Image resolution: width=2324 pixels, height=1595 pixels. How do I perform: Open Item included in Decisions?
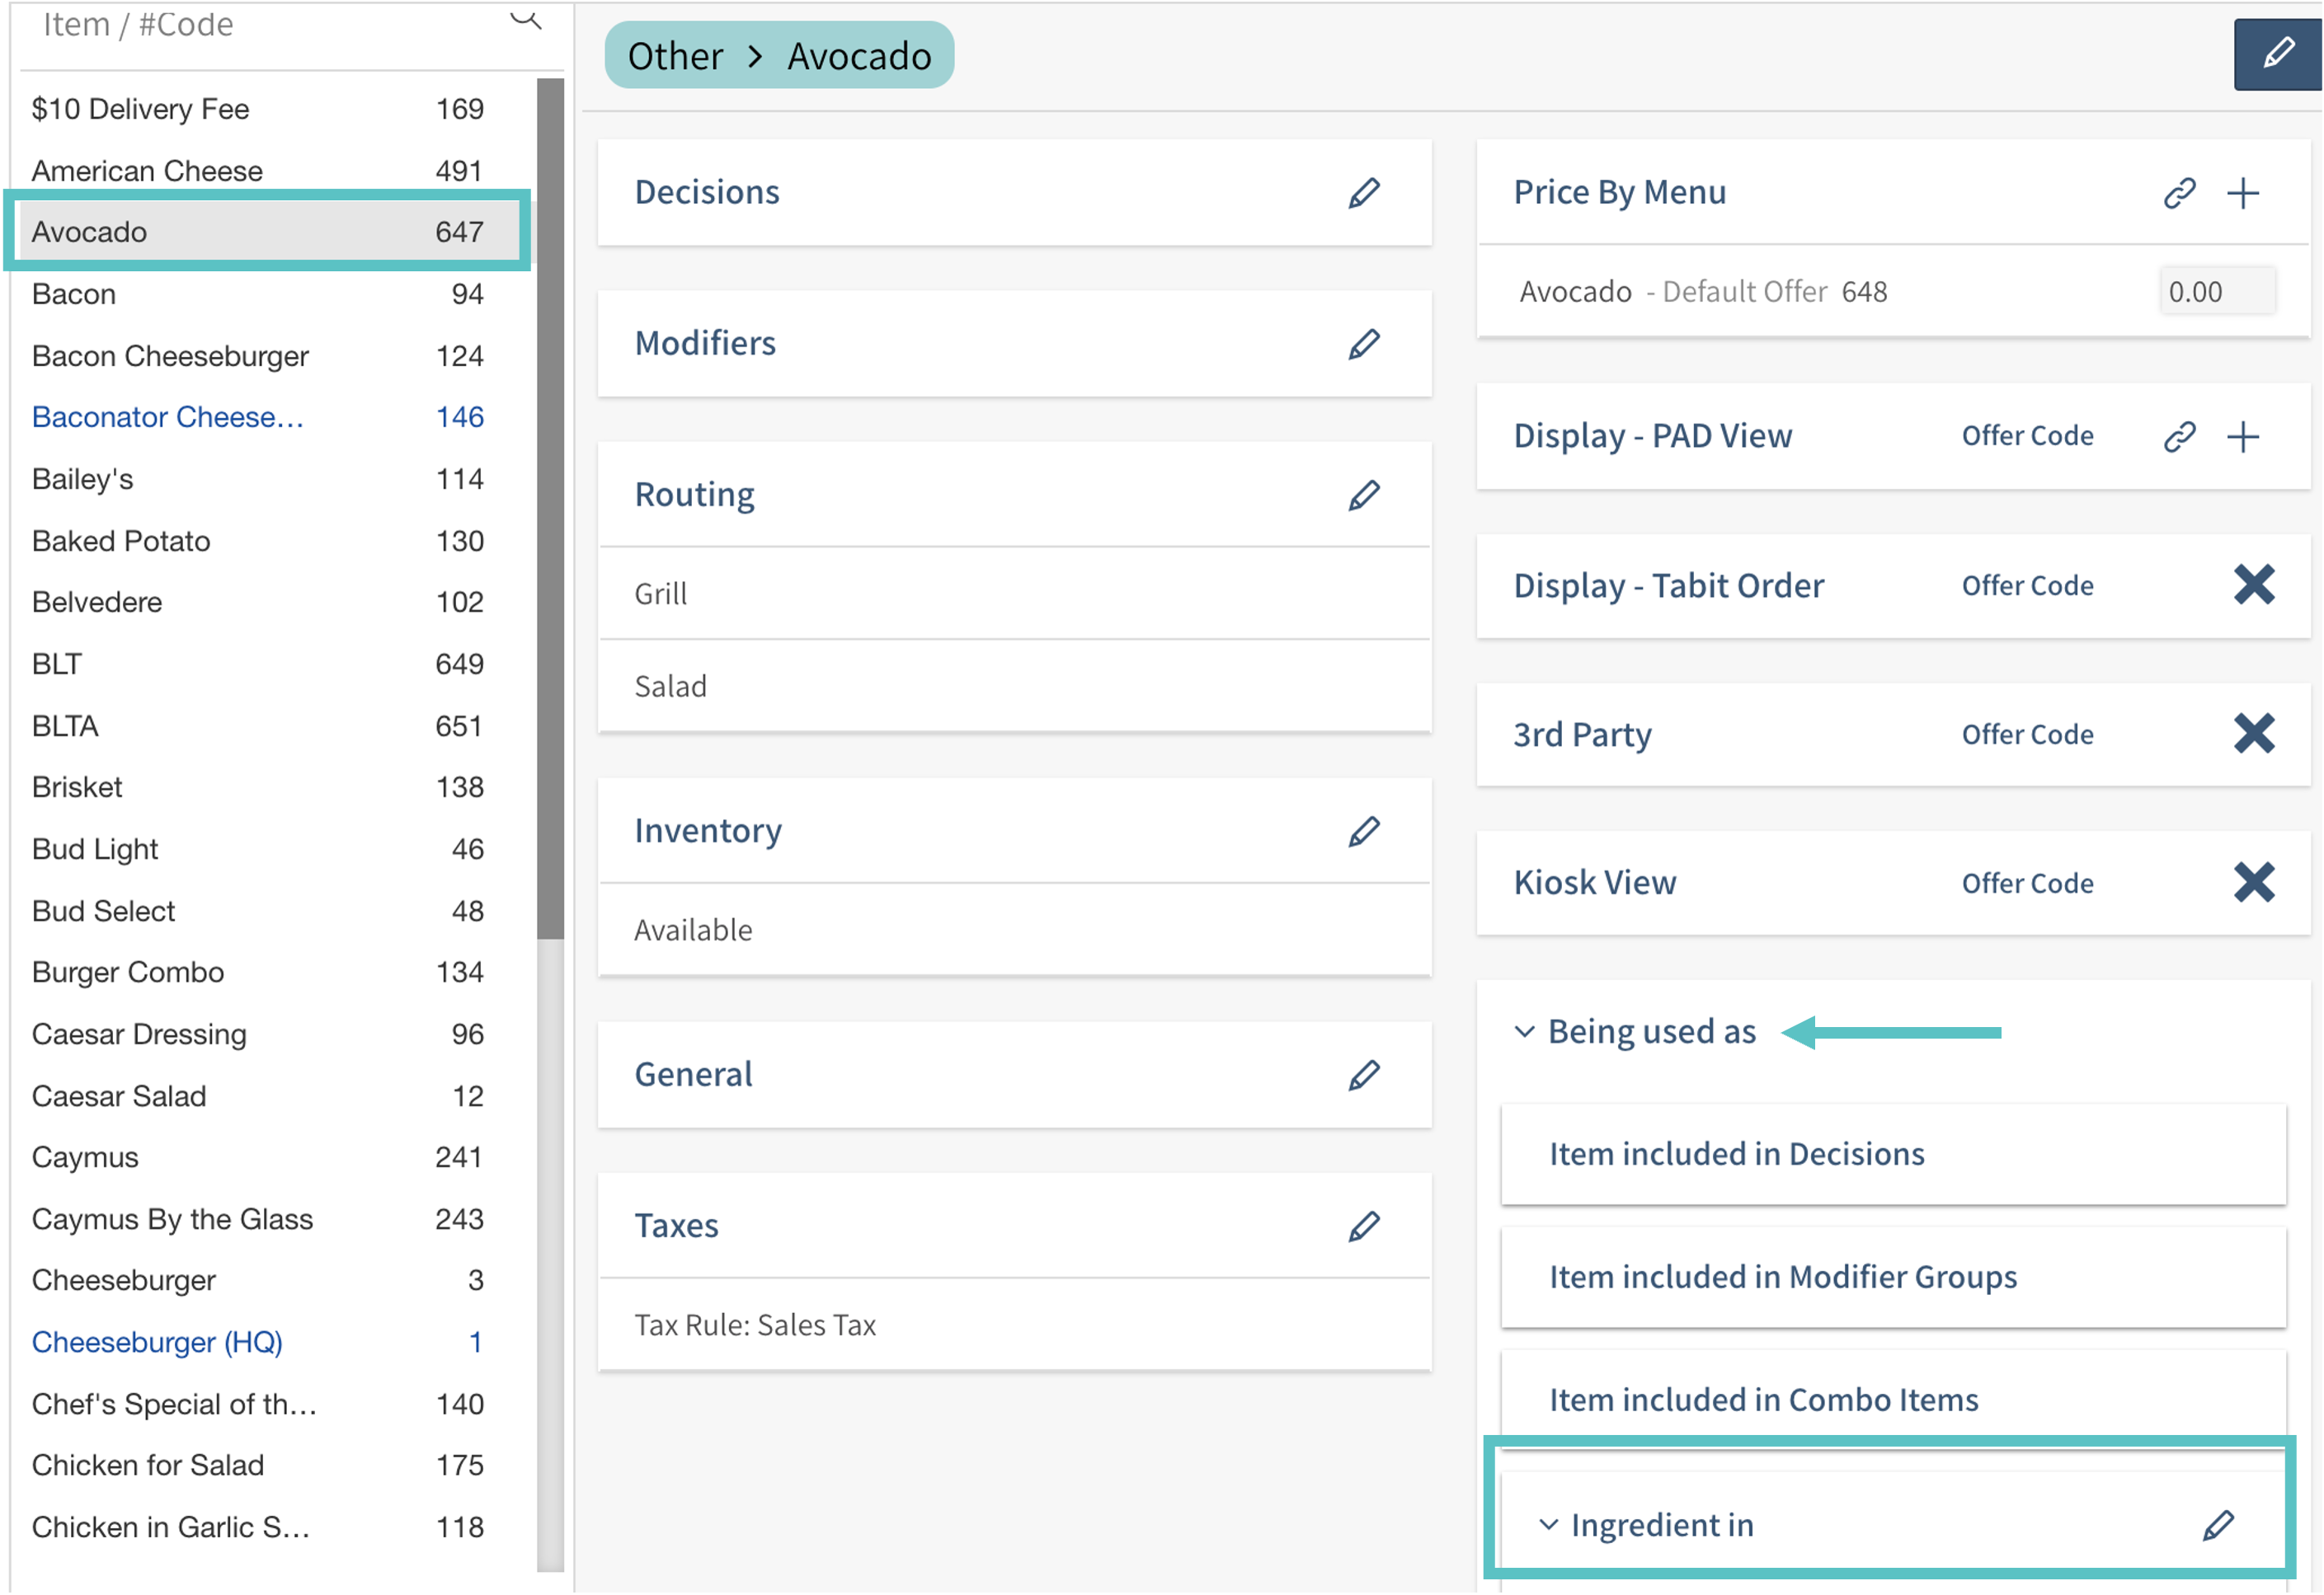coord(1736,1154)
